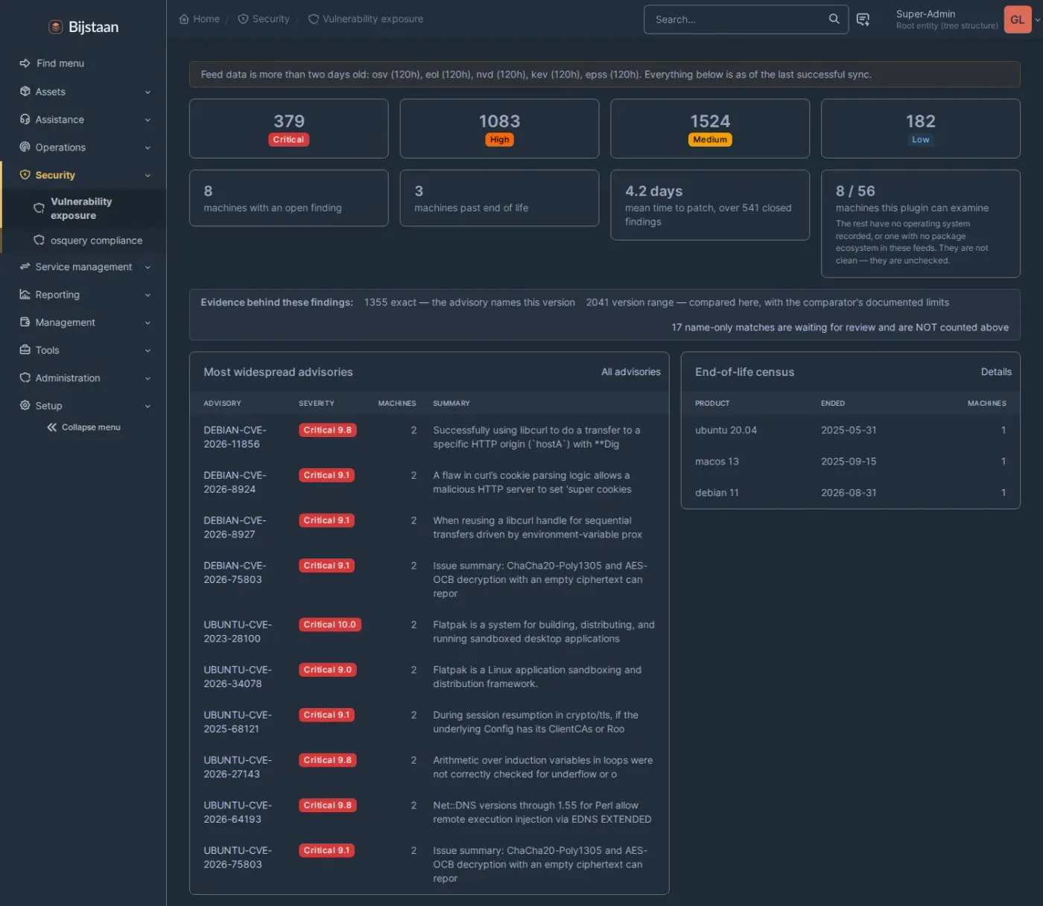Click the Security shield icon in sidebar

tap(25, 175)
